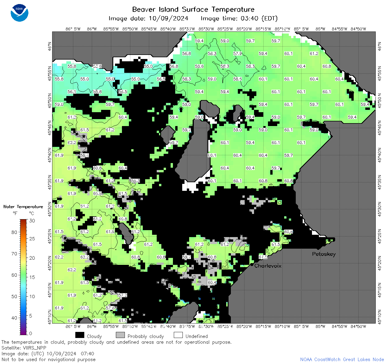Click the NOAA logo emblem
Image resolution: width=387 pixels, height=364 pixels.
coord(19,13)
